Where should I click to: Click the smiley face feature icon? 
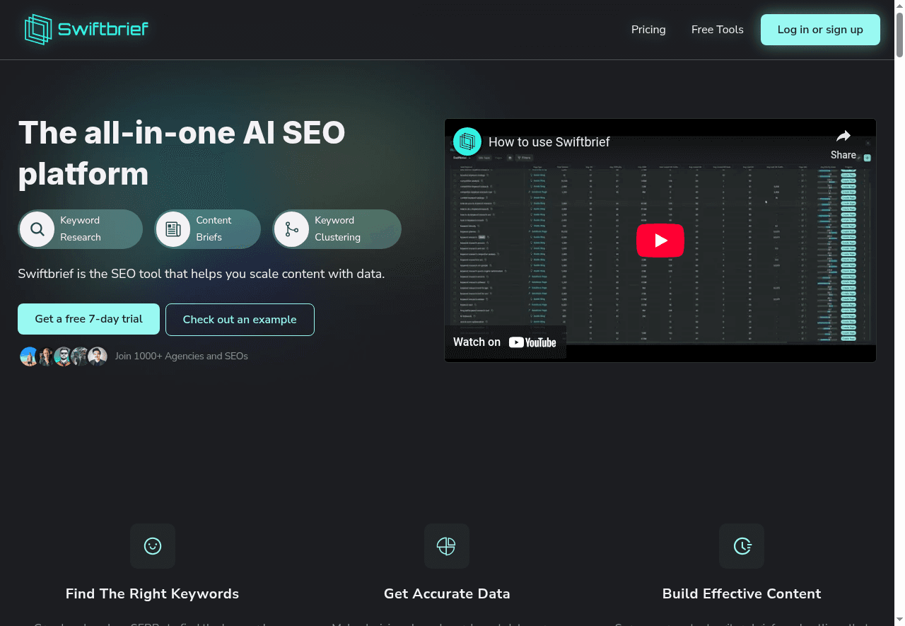coord(153,546)
